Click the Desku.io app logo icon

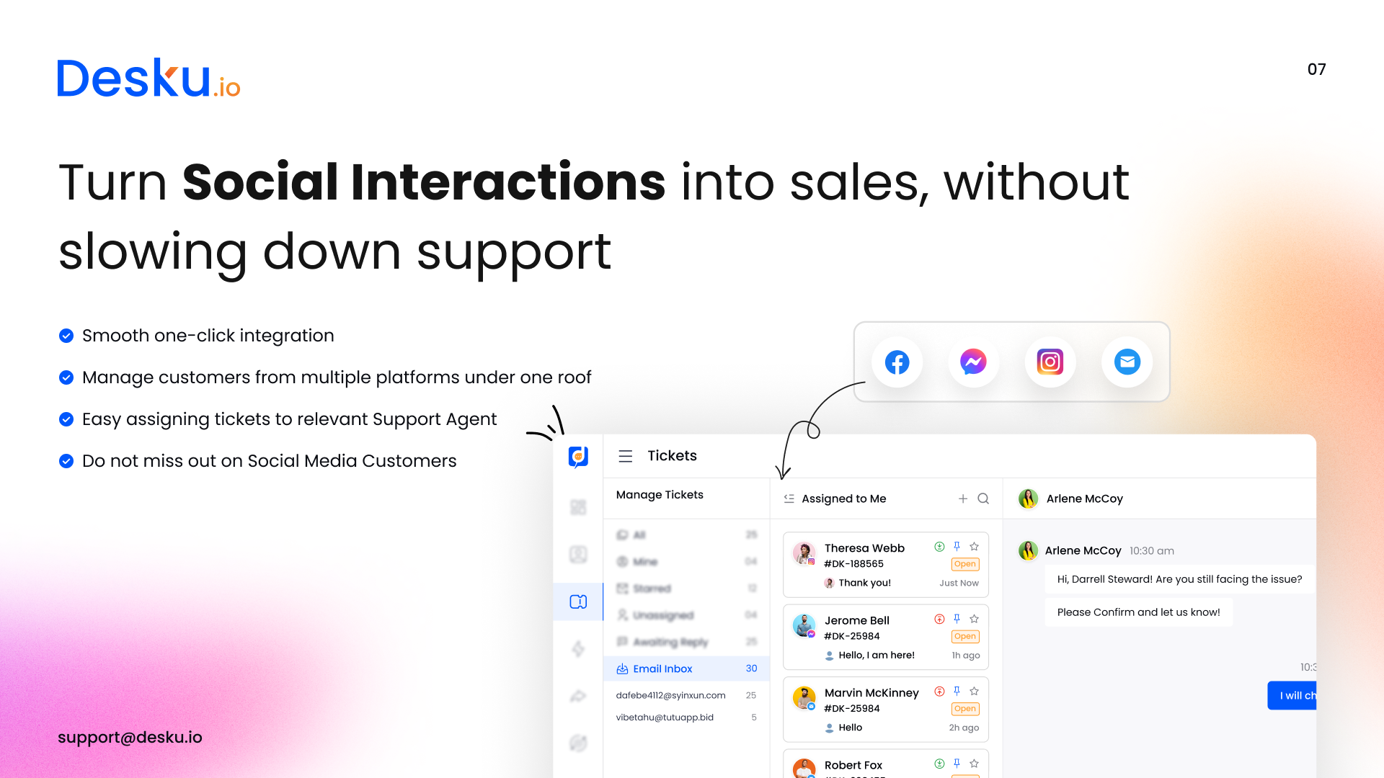(579, 457)
